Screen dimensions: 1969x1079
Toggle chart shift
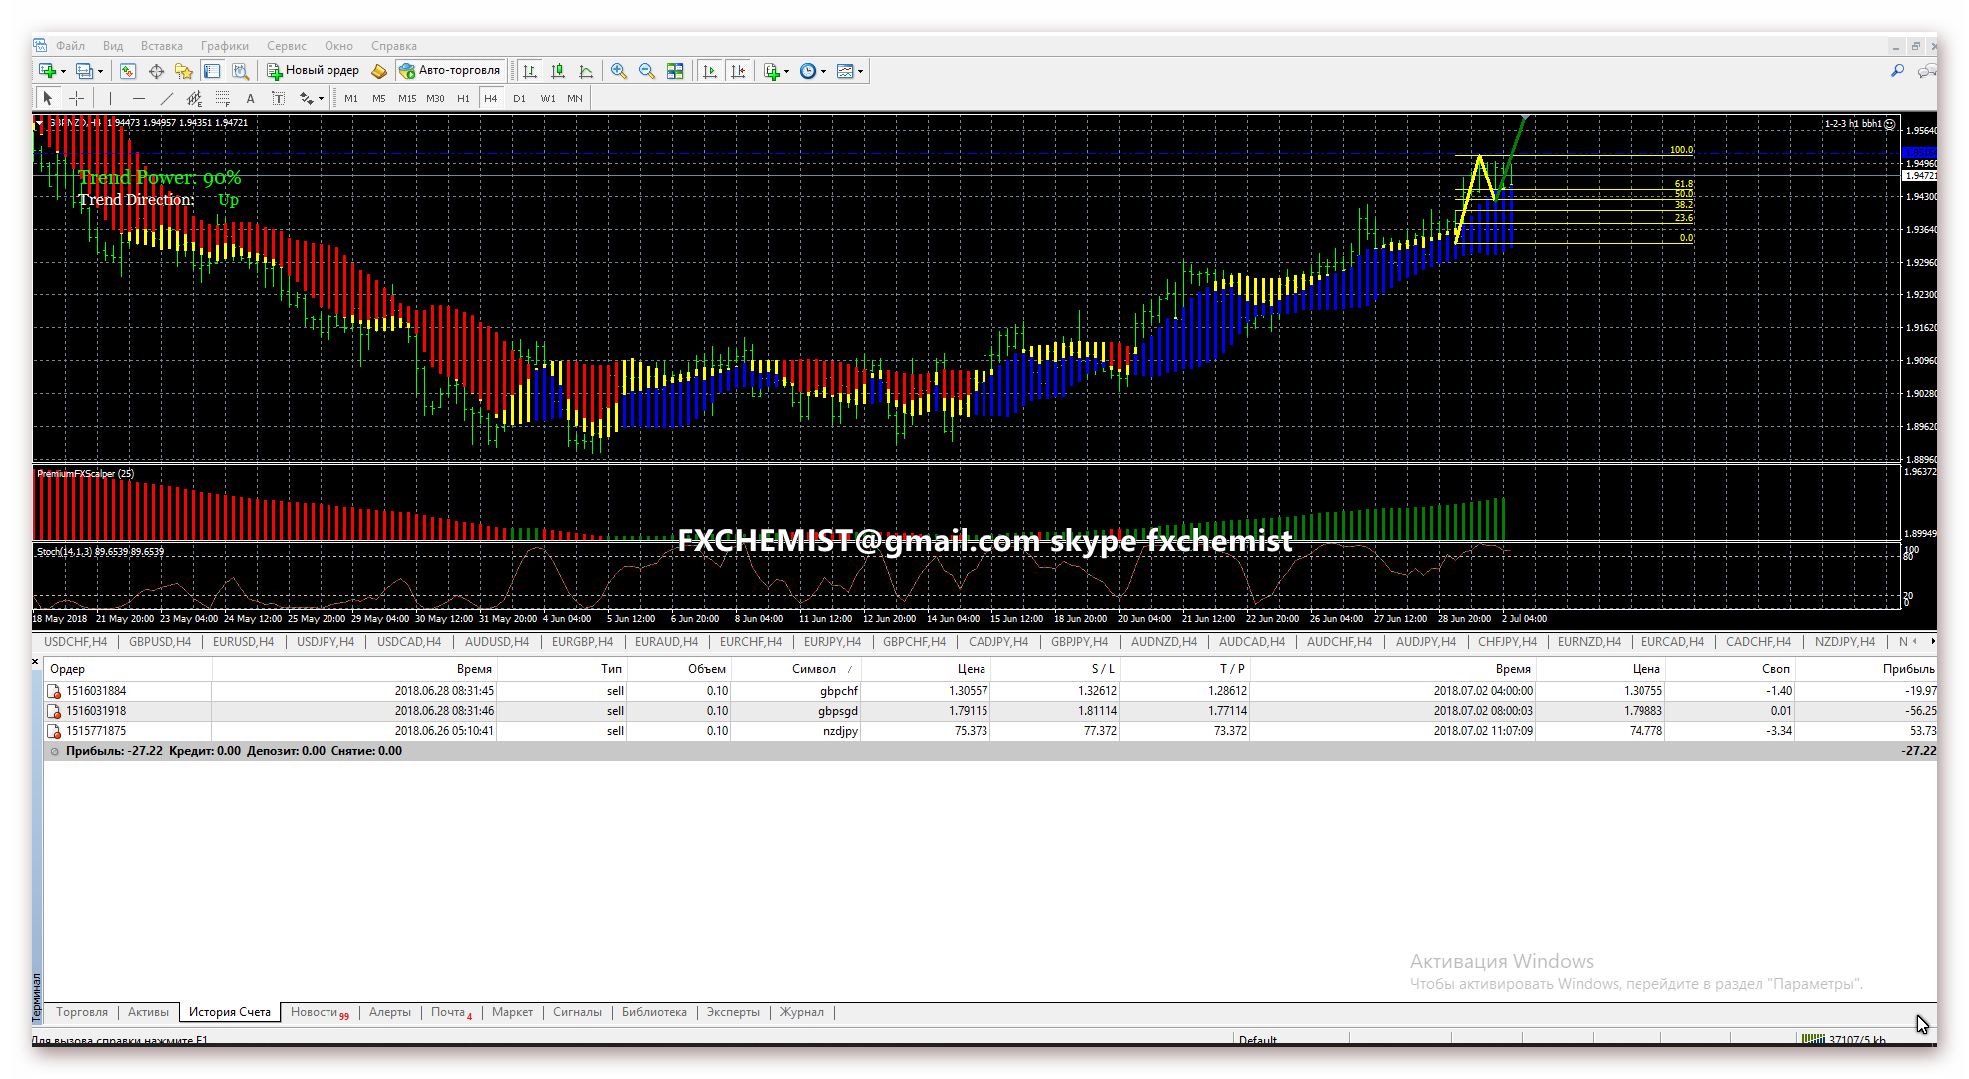click(738, 71)
